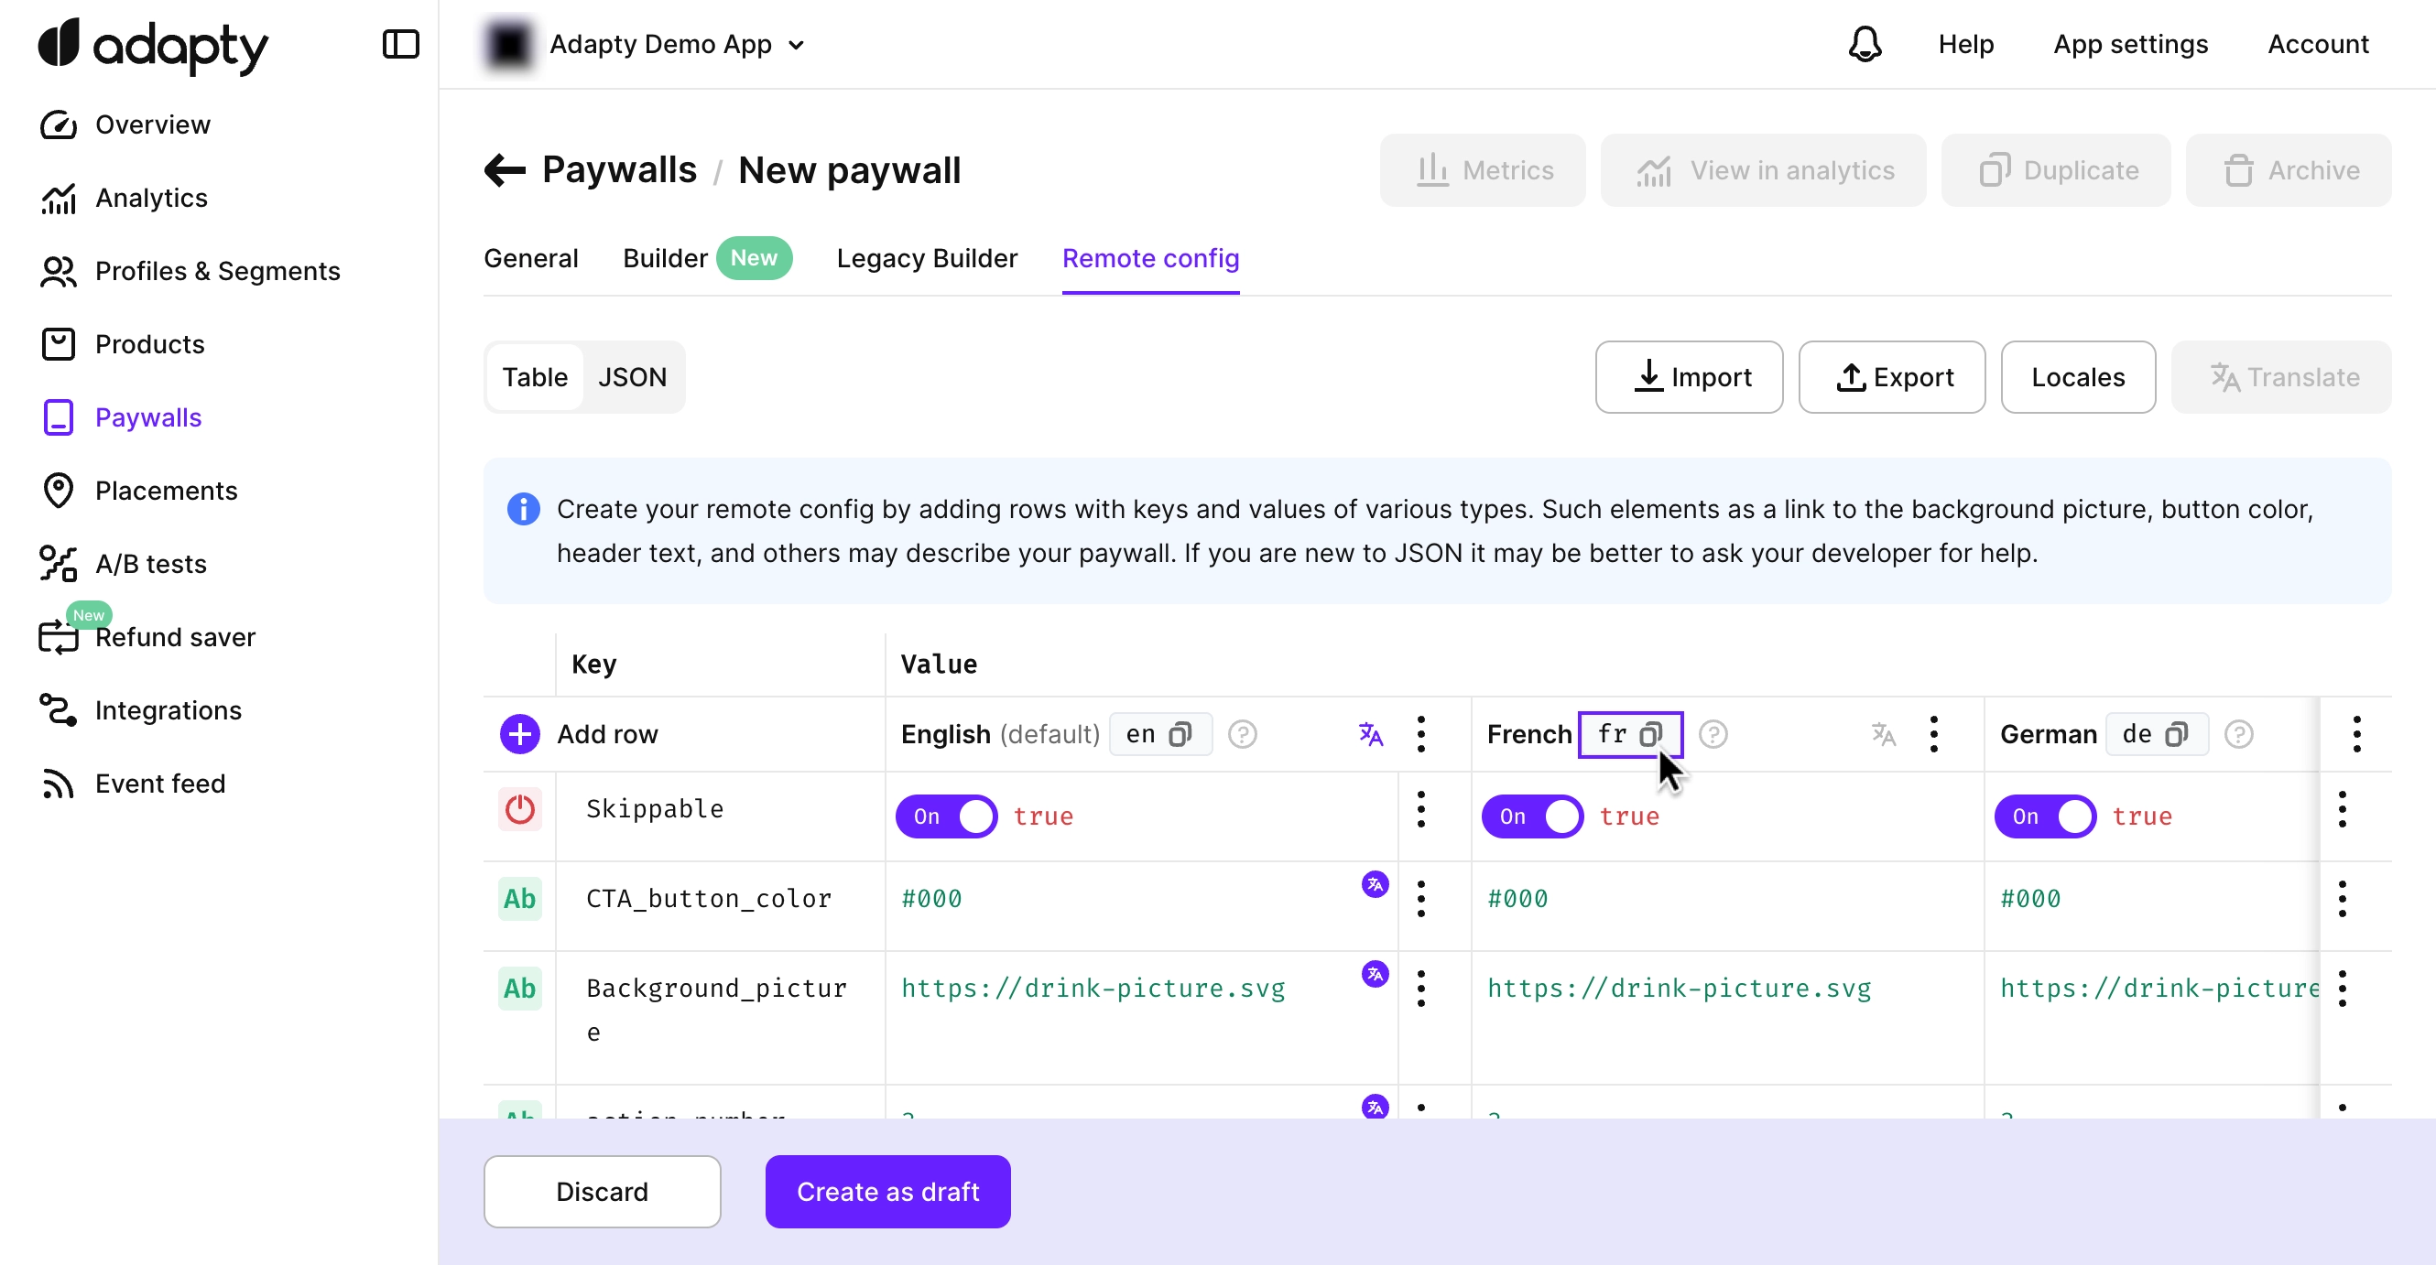Collapse the sidebar using the panel icon
Screen dimensions: 2436x1265
click(400, 45)
